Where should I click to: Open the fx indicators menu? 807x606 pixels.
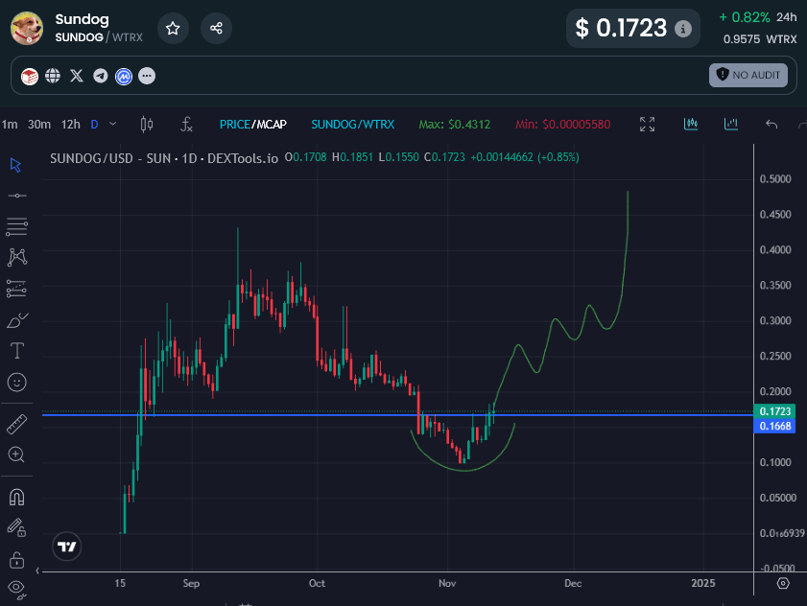186,125
